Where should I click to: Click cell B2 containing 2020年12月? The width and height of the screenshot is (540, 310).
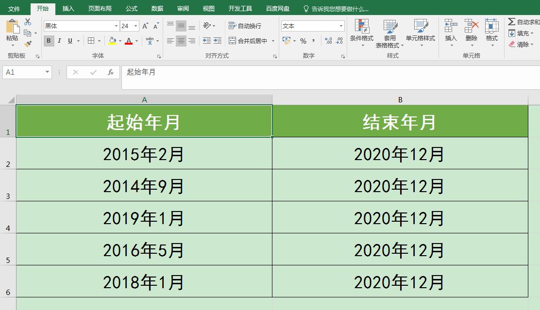tap(400, 154)
